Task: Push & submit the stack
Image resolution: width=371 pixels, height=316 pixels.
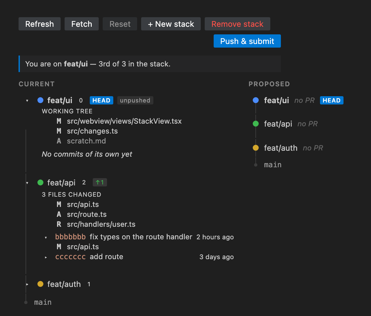Action: (247, 41)
